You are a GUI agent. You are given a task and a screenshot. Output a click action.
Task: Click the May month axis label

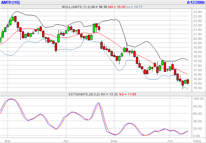(x=114, y=141)
